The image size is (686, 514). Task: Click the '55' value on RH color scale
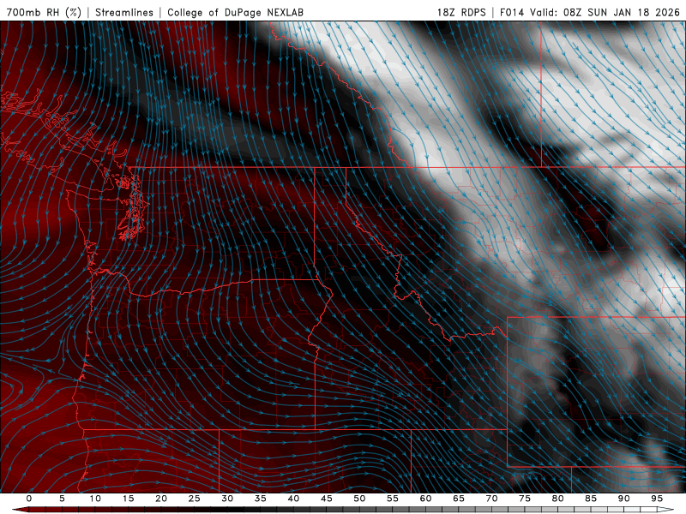click(x=393, y=499)
